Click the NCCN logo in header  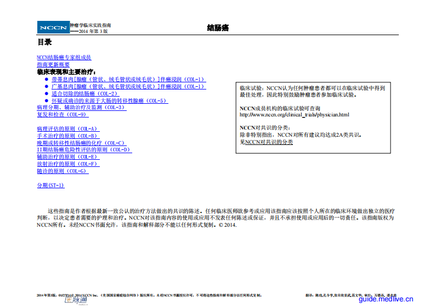(53, 27)
